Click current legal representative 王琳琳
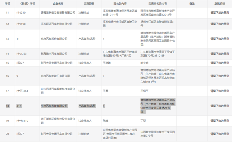 pyautogui.click(x=107, y=63)
